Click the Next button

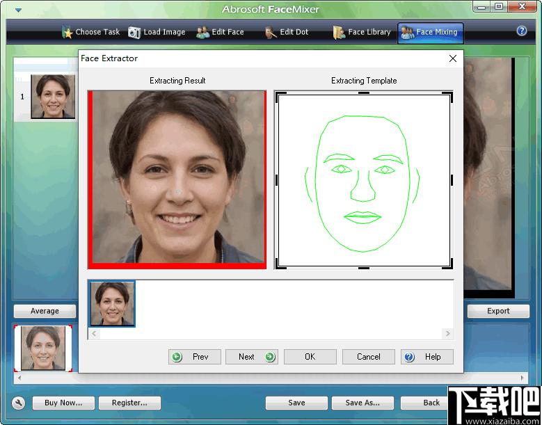[252, 357]
